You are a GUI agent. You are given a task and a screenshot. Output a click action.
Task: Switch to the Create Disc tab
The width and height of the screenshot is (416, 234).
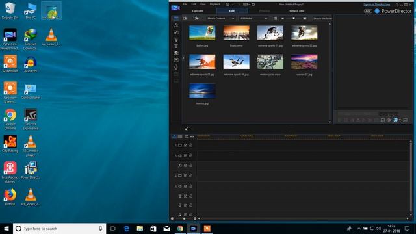(297, 11)
